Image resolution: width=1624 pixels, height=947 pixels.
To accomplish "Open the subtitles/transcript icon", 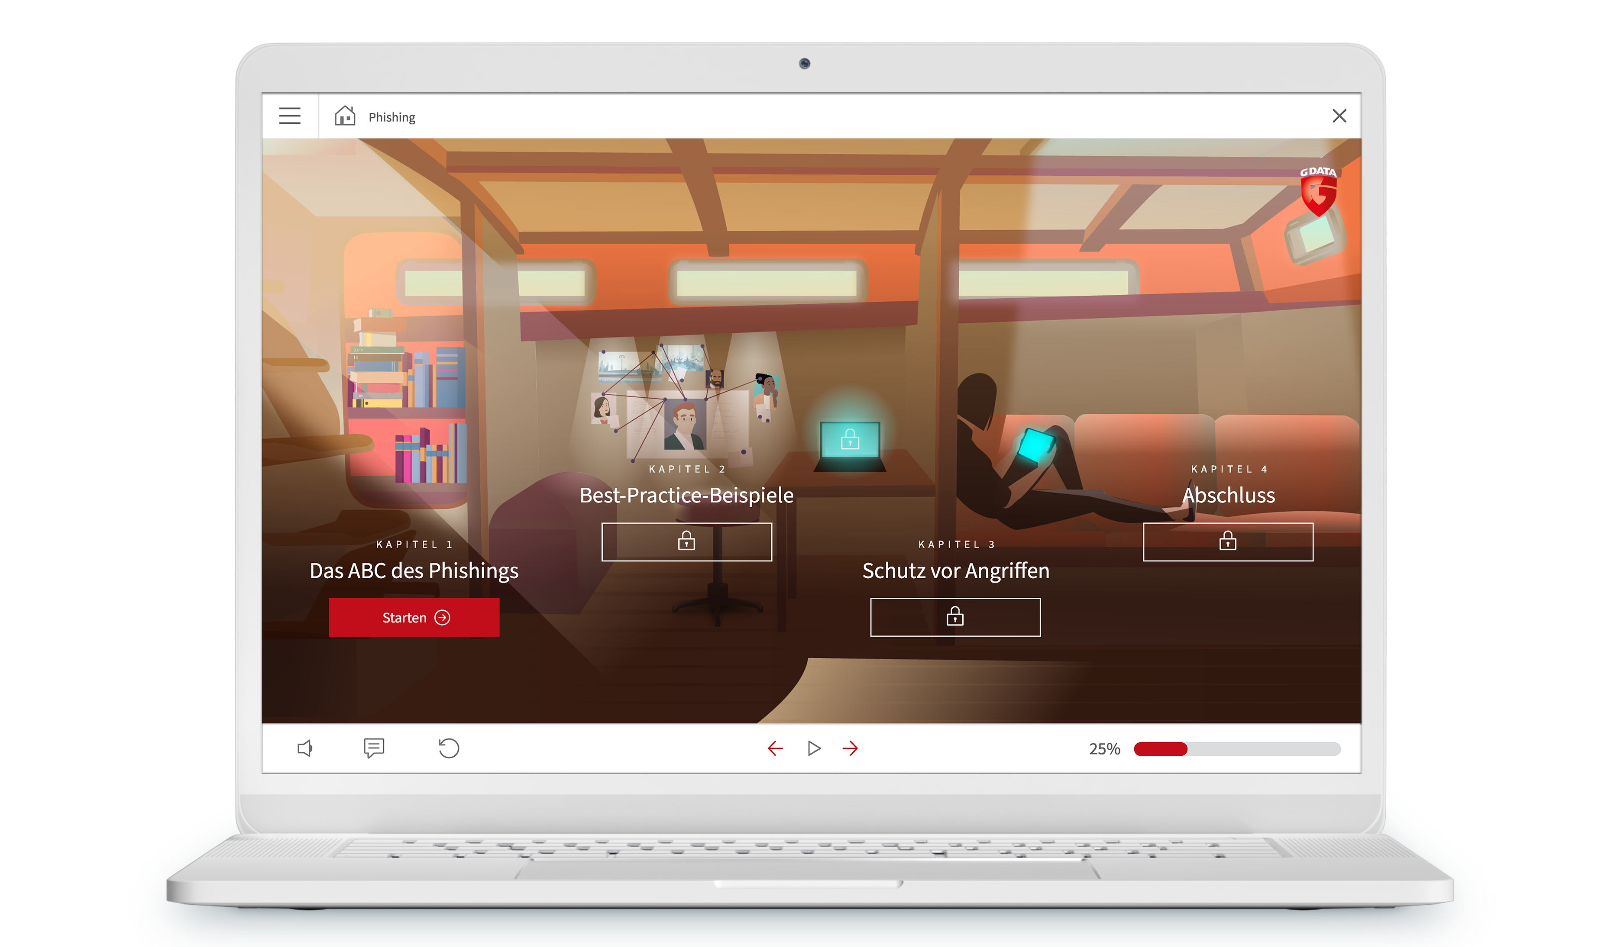I will [x=374, y=748].
